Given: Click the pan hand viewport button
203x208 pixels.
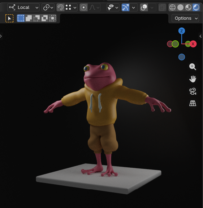Looking at the screenshot, I should (x=193, y=79).
